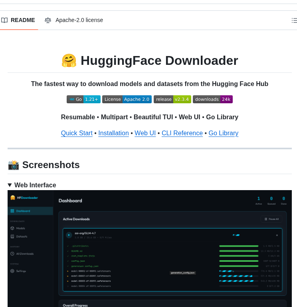Open the release v2.3.4 badge
Image resolution: width=297 pixels, height=307 pixels.
[x=172, y=99]
